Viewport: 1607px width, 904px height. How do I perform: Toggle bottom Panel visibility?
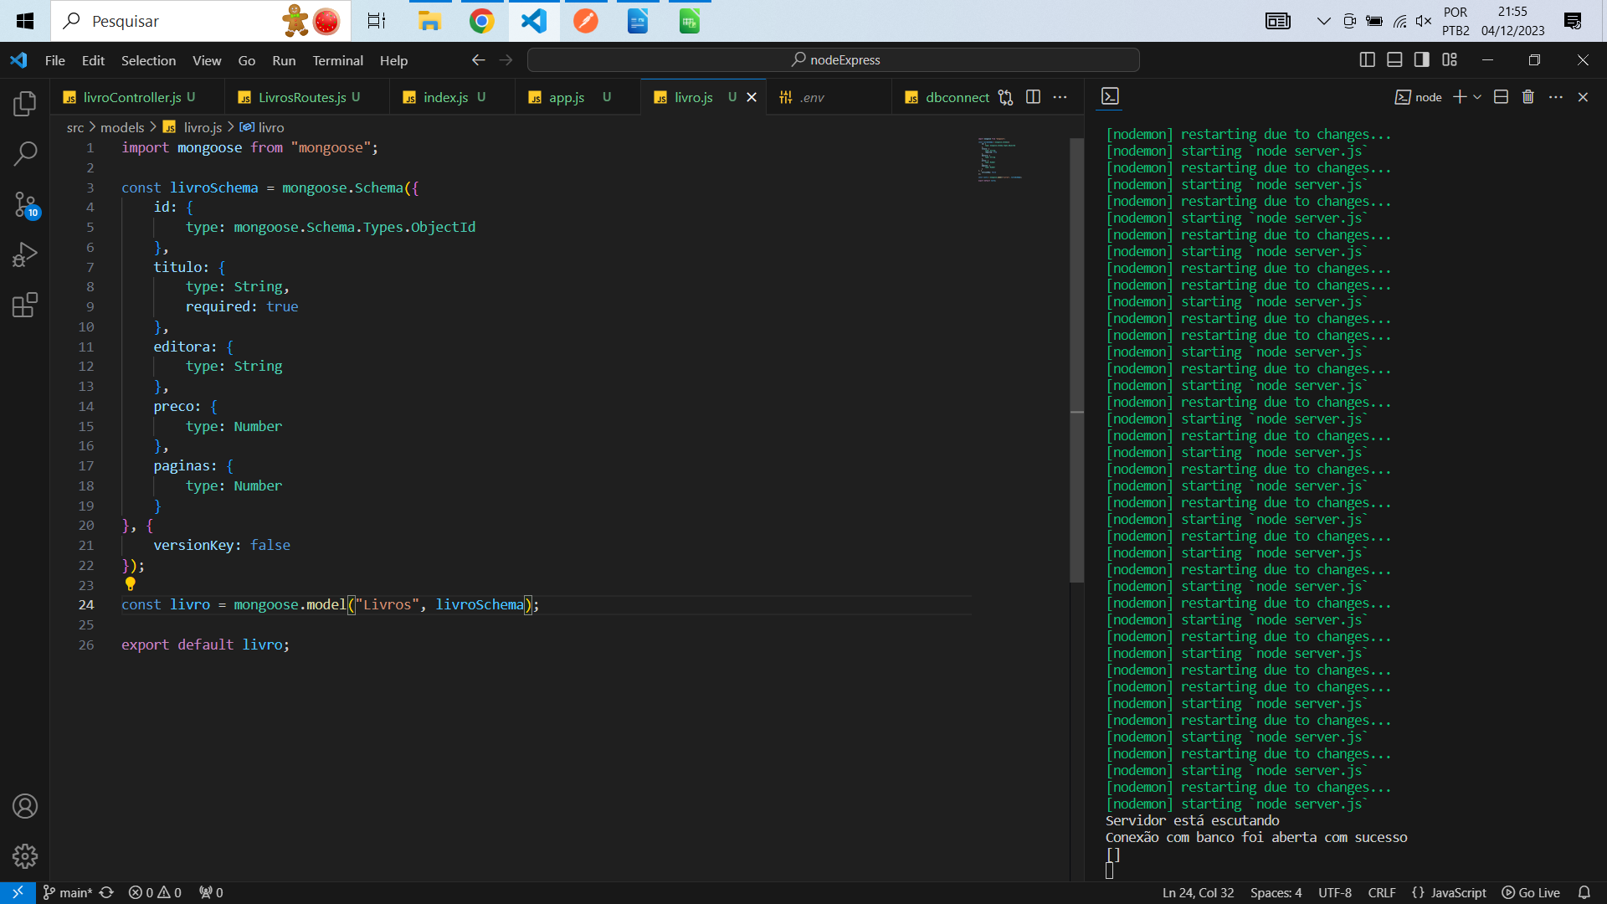coord(1394,59)
